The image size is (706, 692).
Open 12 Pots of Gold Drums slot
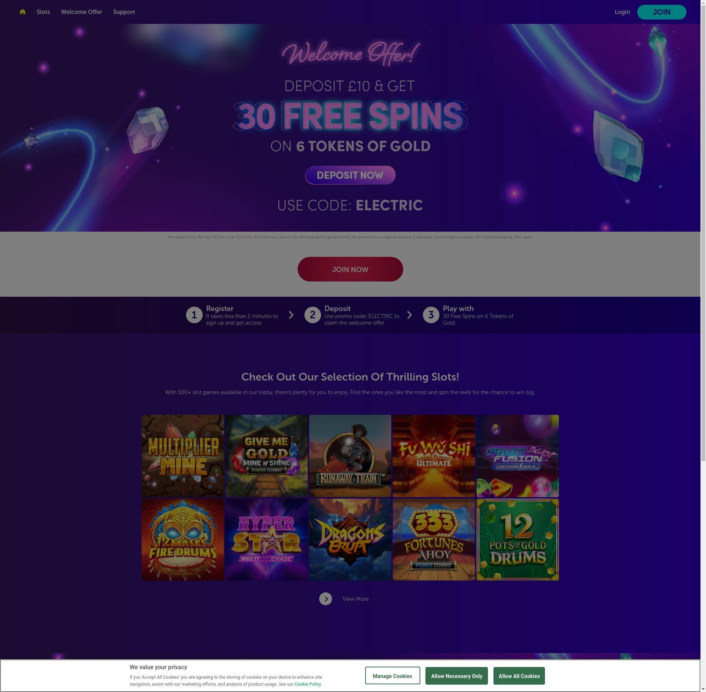coord(518,539)
